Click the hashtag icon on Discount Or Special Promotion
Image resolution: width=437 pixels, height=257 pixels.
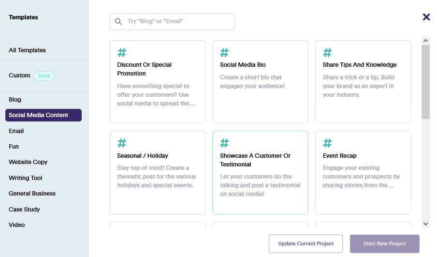click(122, 52)
